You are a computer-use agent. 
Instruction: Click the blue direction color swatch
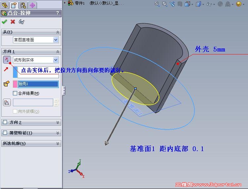15,72
